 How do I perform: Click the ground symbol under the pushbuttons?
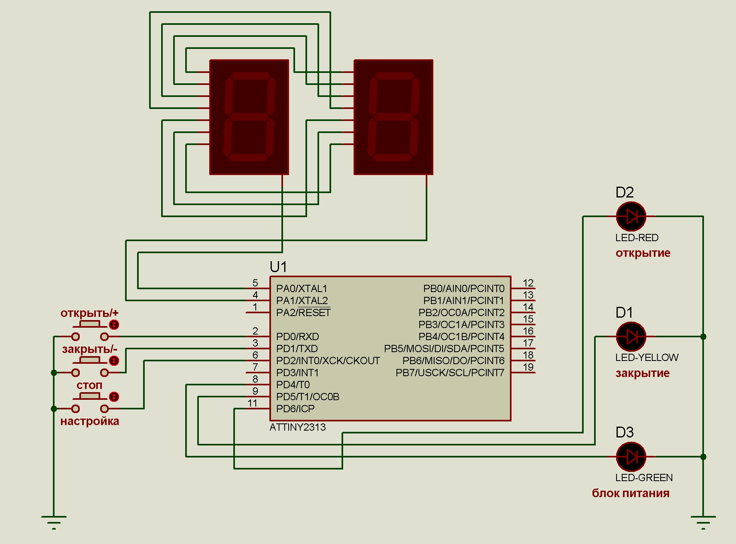[x=54, y=522]
